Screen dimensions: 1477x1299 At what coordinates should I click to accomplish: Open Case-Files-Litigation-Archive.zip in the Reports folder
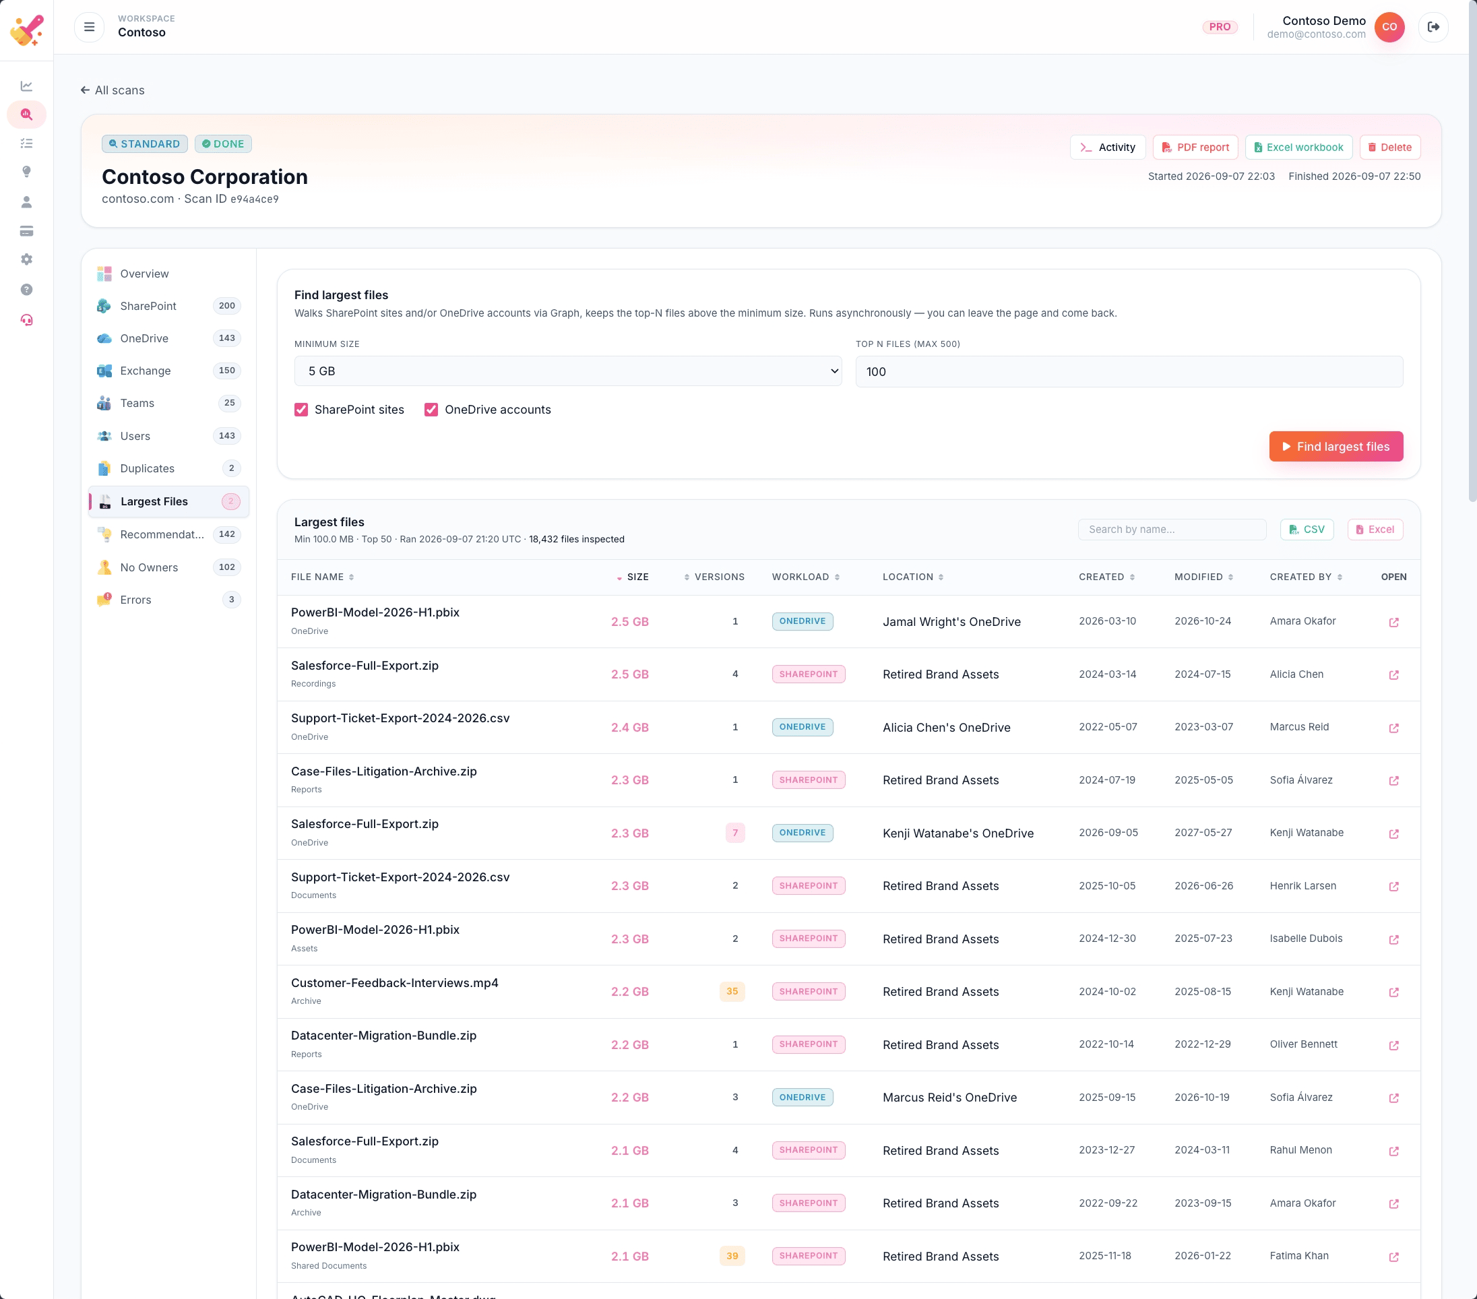click(x=1393, y=780)
